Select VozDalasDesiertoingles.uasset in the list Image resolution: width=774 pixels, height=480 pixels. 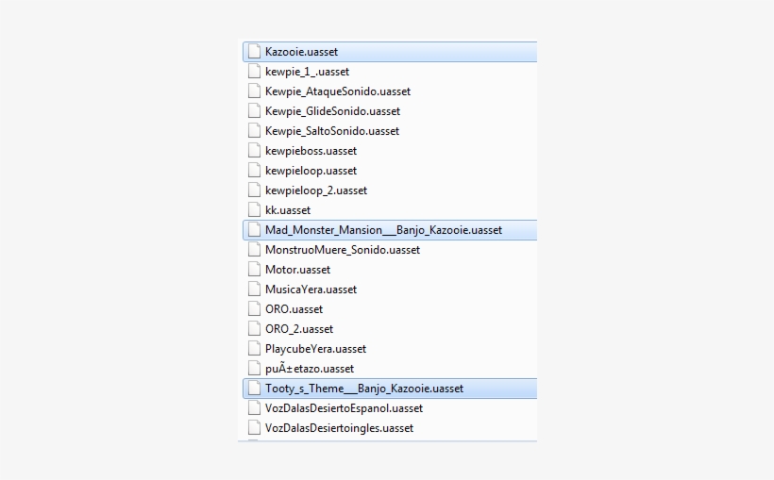coord(339,428)
